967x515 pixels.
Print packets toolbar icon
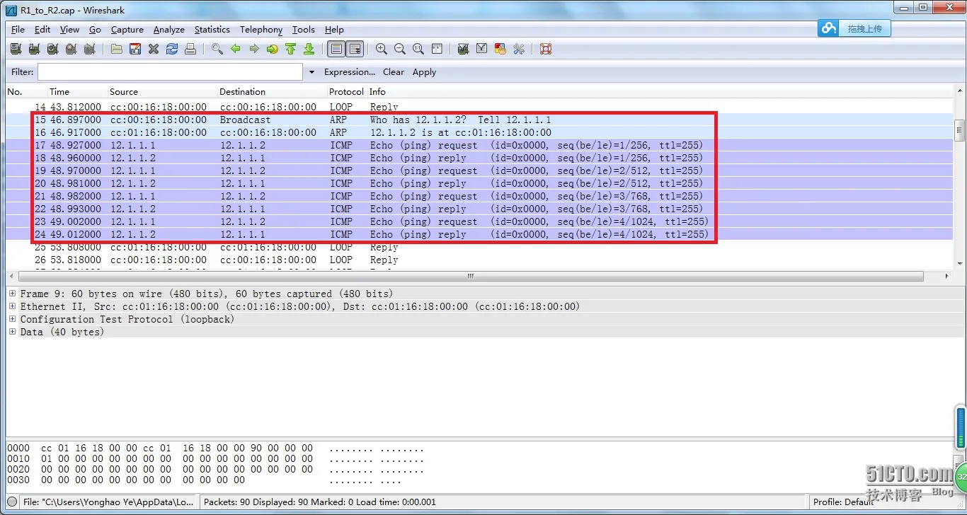[190, 49]
